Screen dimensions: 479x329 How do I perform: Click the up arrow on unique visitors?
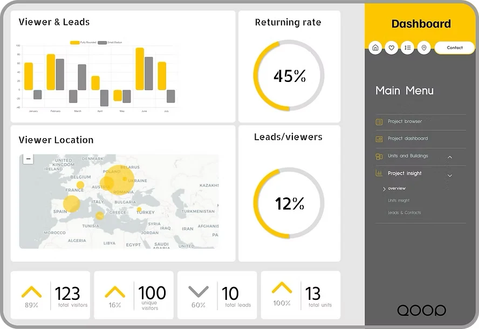[115, 292]
